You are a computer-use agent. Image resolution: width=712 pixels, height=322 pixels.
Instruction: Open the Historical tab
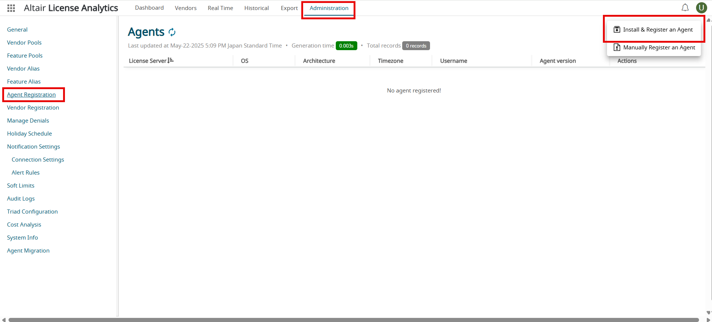tap(256, 8)
